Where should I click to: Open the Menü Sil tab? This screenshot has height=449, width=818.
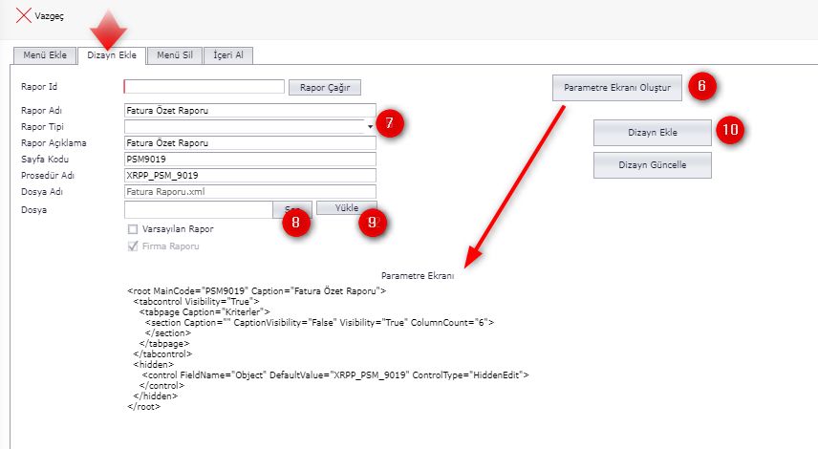(175, 55)
